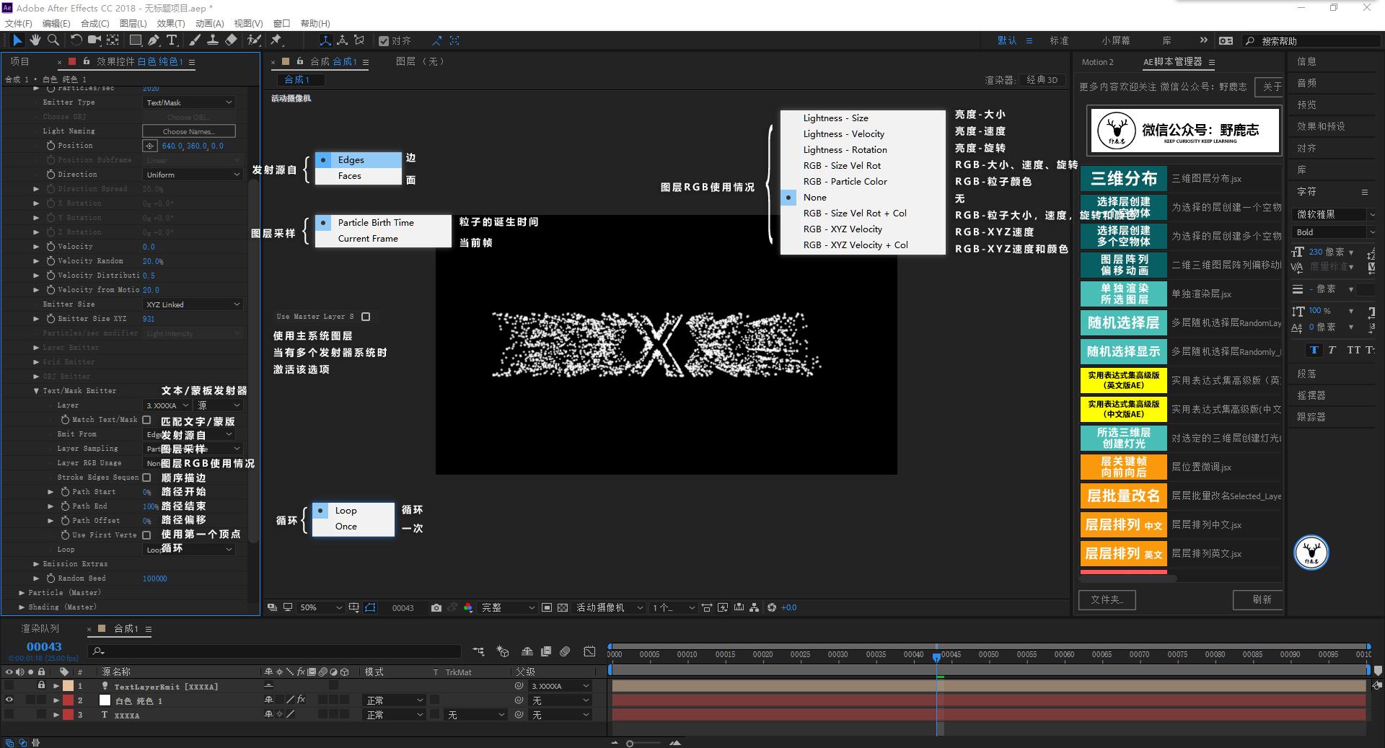Select the Pen tool

[153, 40]
